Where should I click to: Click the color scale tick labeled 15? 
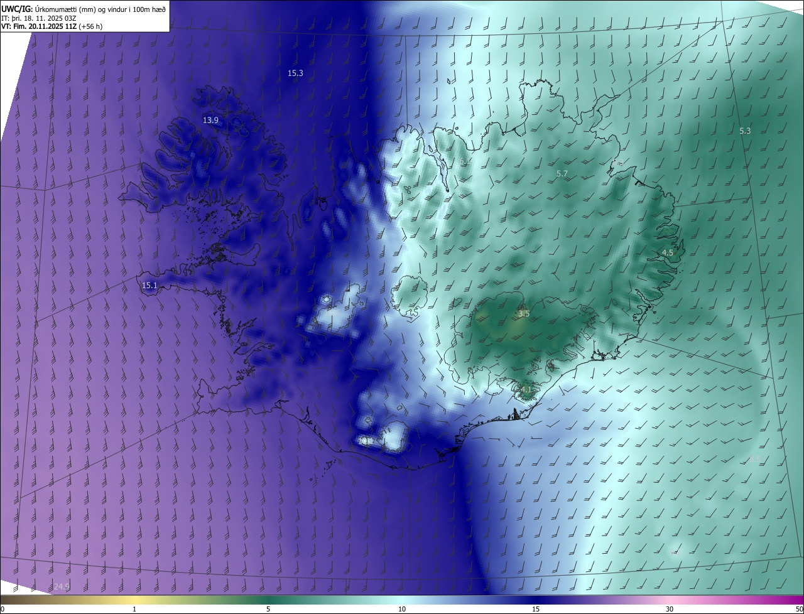coord(536,609)
